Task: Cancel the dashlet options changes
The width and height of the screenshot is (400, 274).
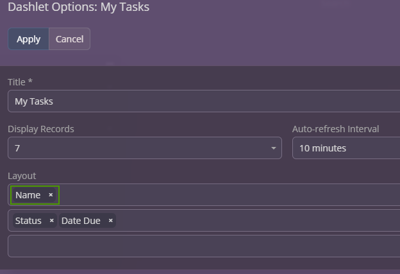Action: point(69,39)
